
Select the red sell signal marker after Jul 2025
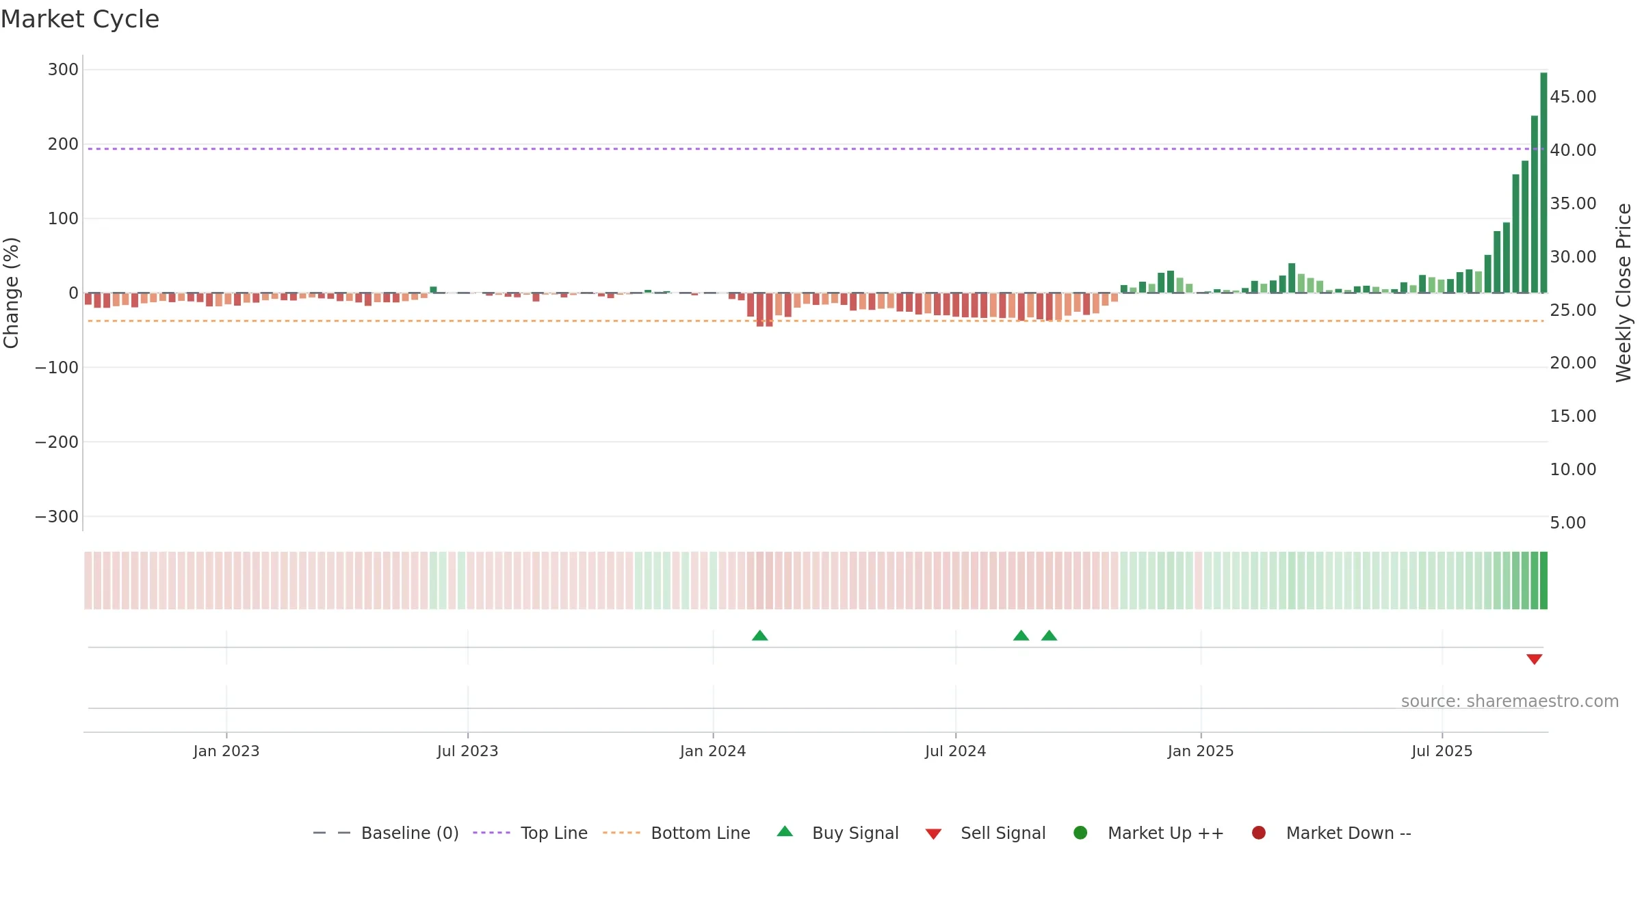point(1534,659)
